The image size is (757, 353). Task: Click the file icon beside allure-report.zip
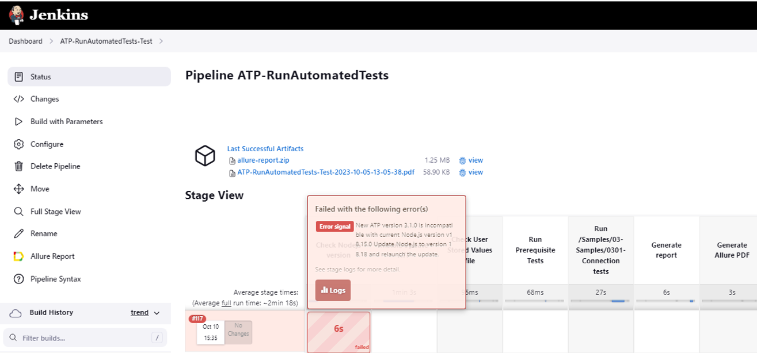click(x=232, y=161)
